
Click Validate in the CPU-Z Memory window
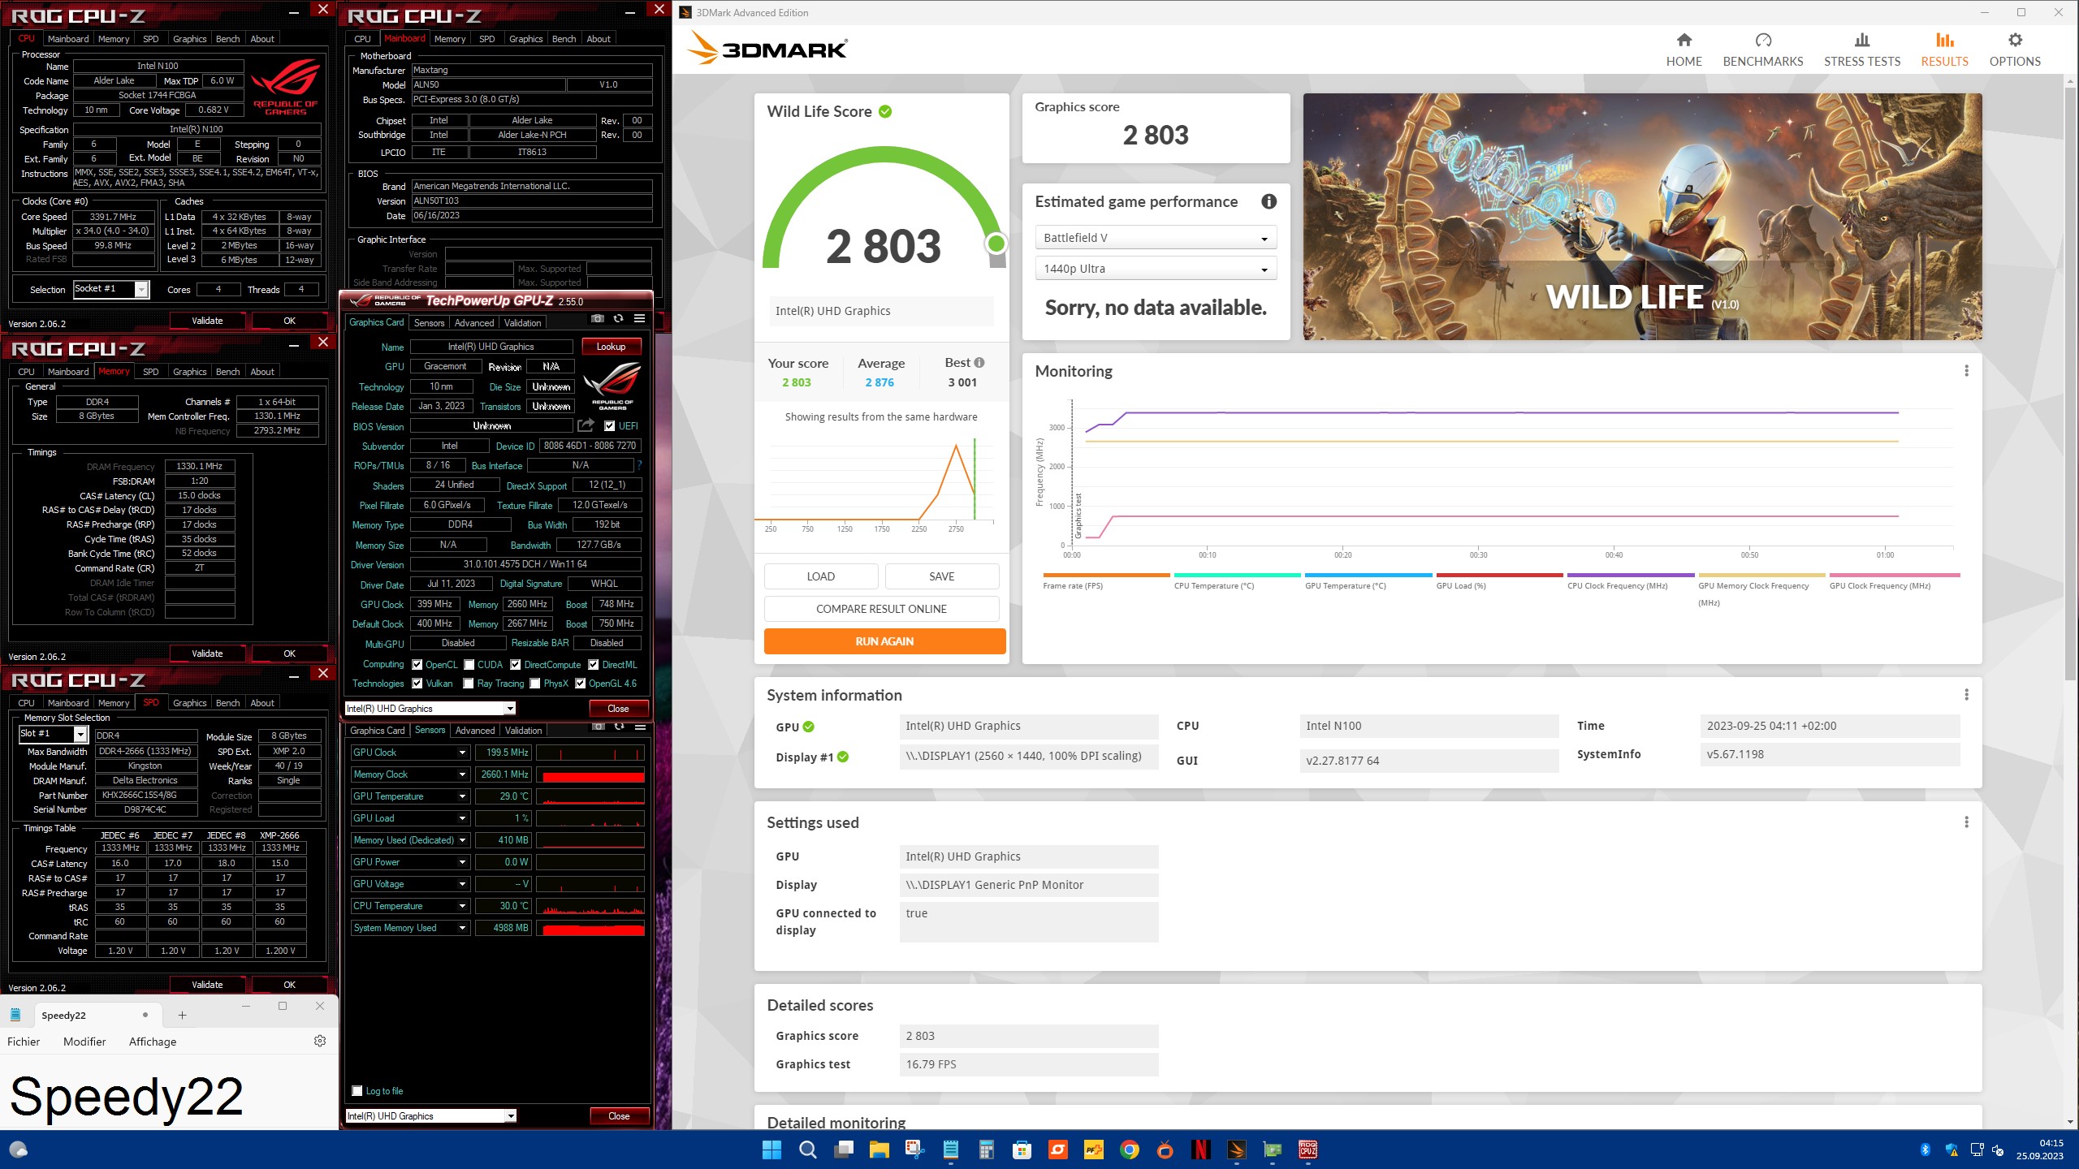(x=207, y=654)
